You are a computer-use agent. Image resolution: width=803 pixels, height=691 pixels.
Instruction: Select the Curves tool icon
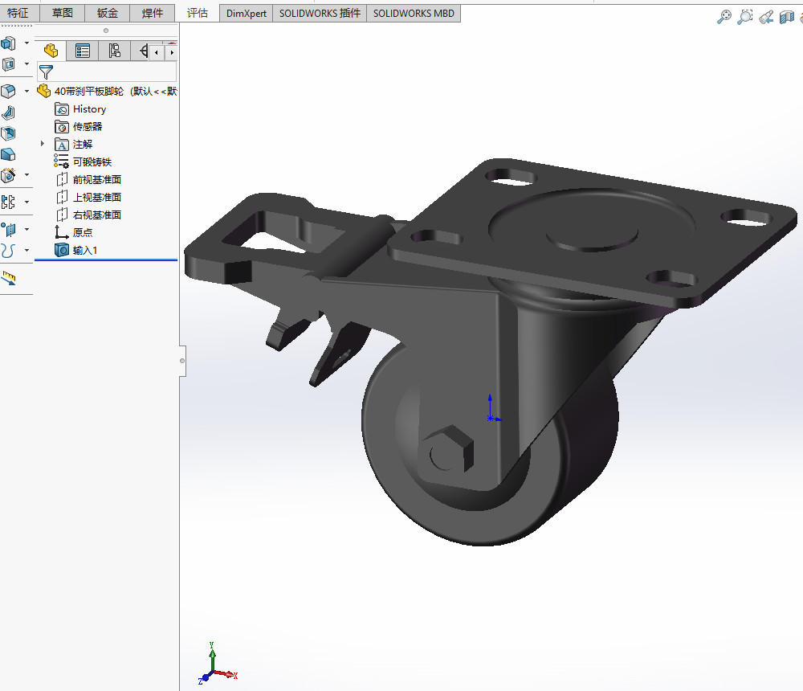pyautogui.click(x=8, y=251)
